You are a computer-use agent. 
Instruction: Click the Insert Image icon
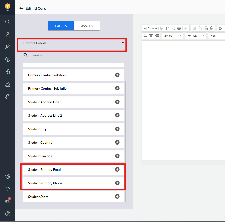(x=145, y=35)
